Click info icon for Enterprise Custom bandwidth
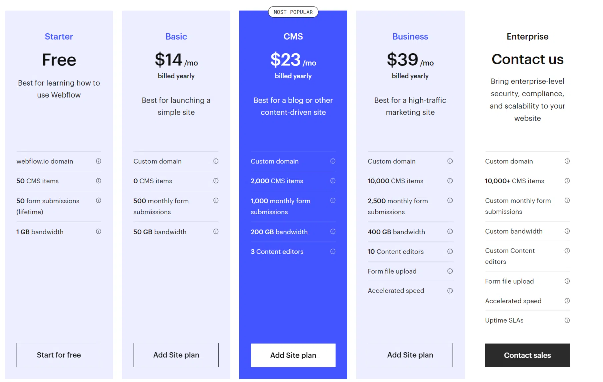The height and width of the screenshot is (382, 603). click(567, 231)
